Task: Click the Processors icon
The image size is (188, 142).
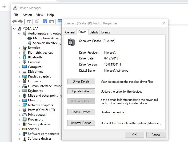Action: 25,119
